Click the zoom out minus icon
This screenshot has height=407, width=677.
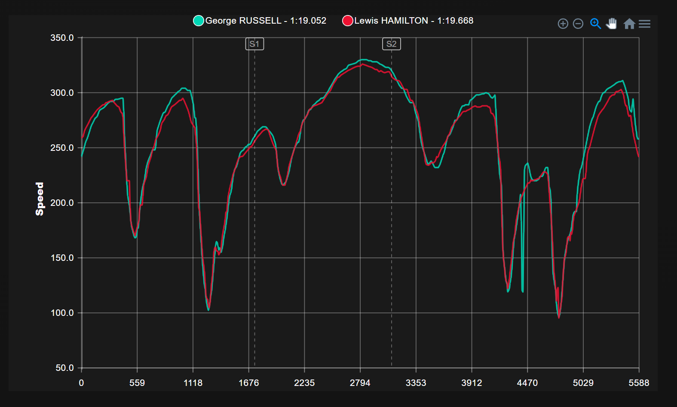coord(578,24)
